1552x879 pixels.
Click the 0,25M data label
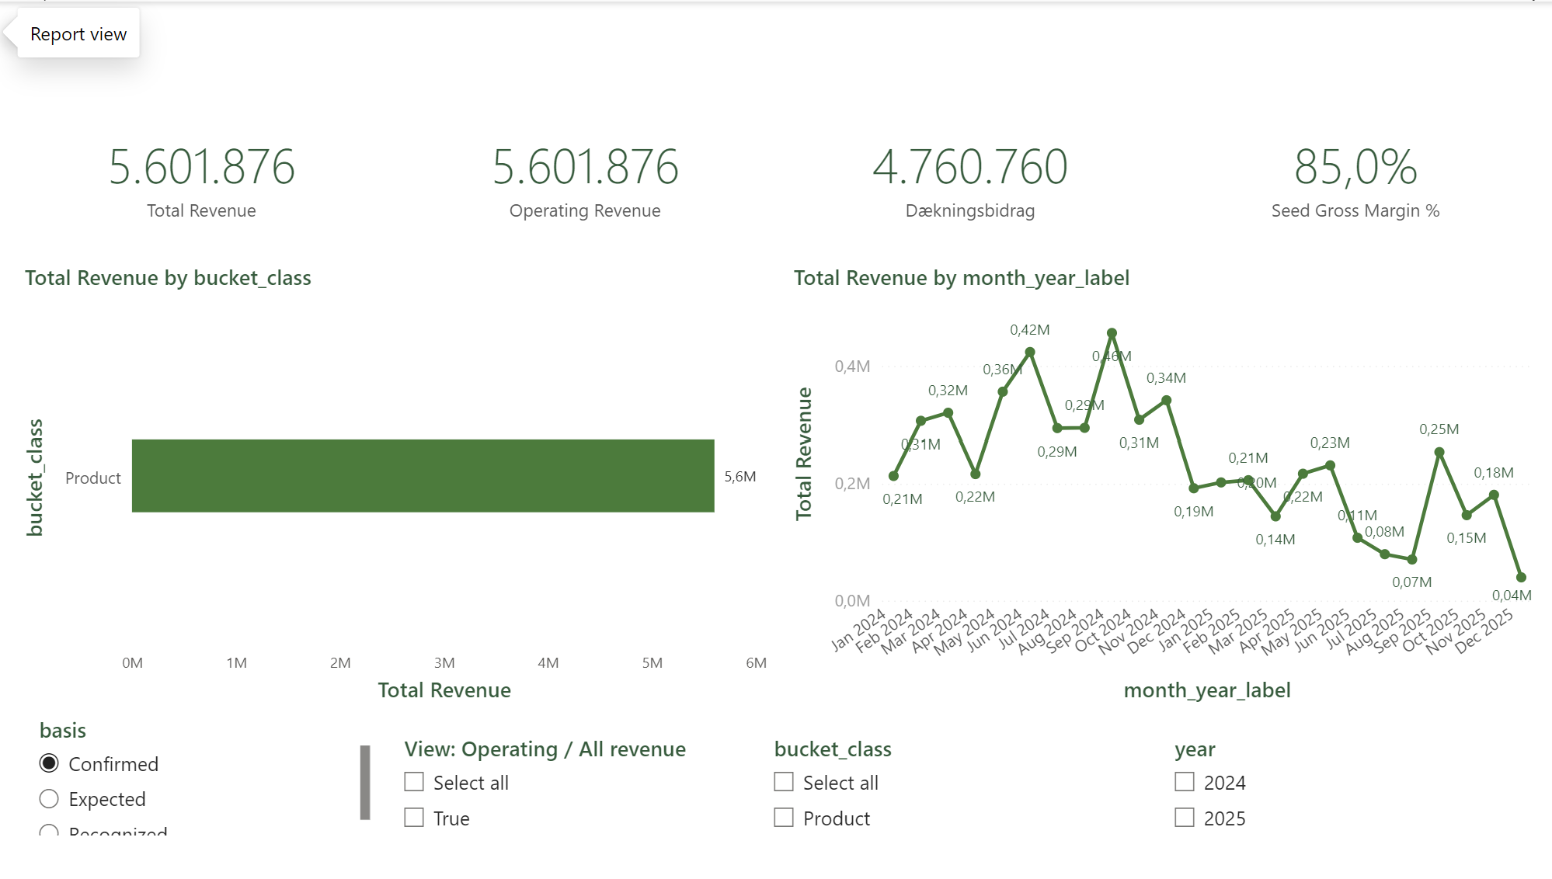tap(1439, 429)
